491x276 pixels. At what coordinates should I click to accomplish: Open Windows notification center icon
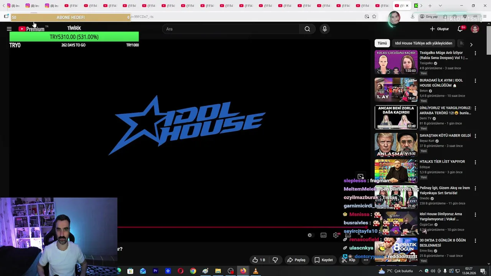coord(483,271)
